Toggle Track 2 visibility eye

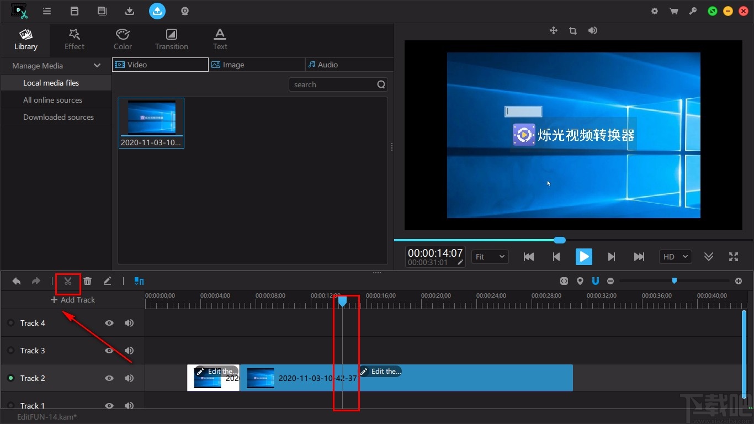(x=109, y=378)
